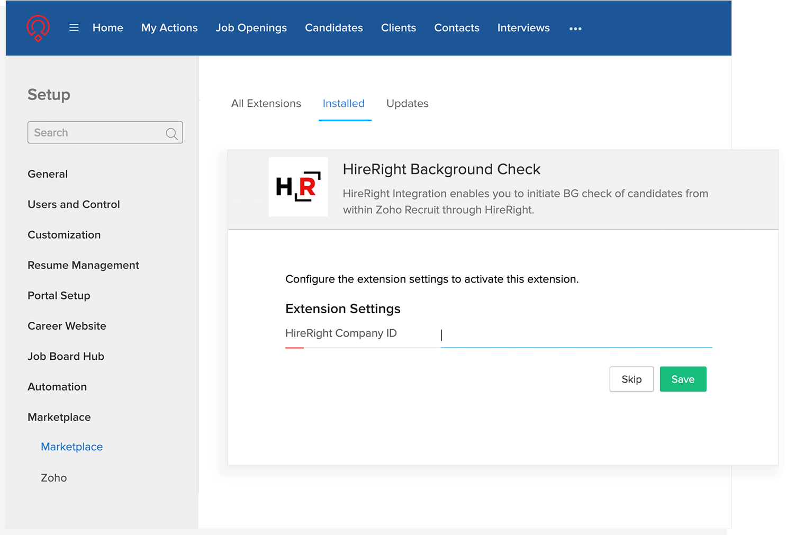Save the extension settings
This screenshot has height=535, width=786.
(x=683, y=379)
